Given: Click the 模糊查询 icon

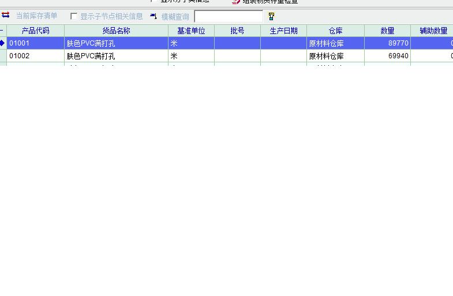Looking at the screenshot, I should point(154,16).
